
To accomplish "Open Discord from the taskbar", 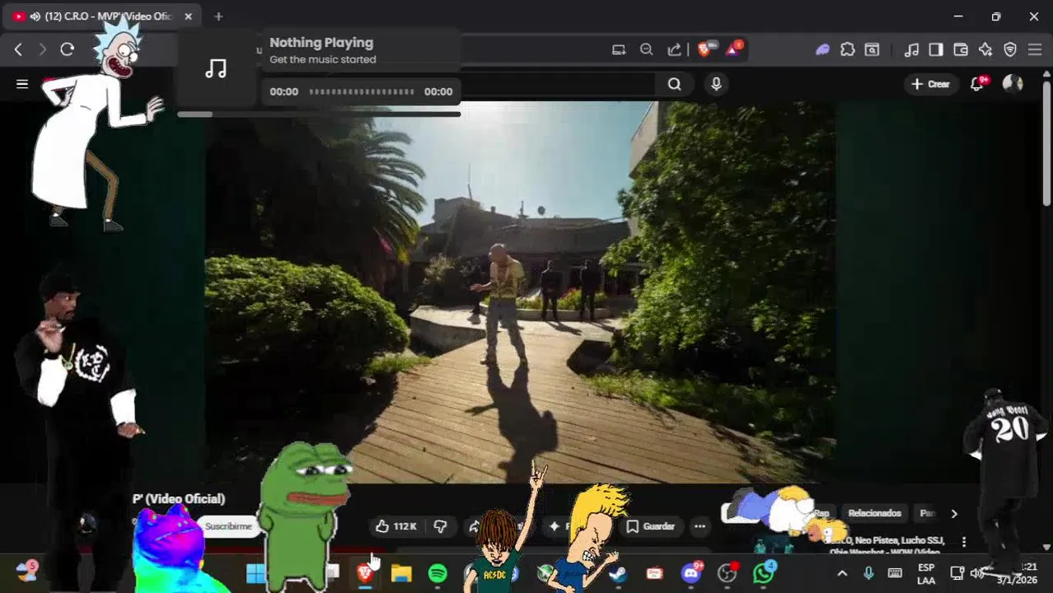I will [691, 573].
